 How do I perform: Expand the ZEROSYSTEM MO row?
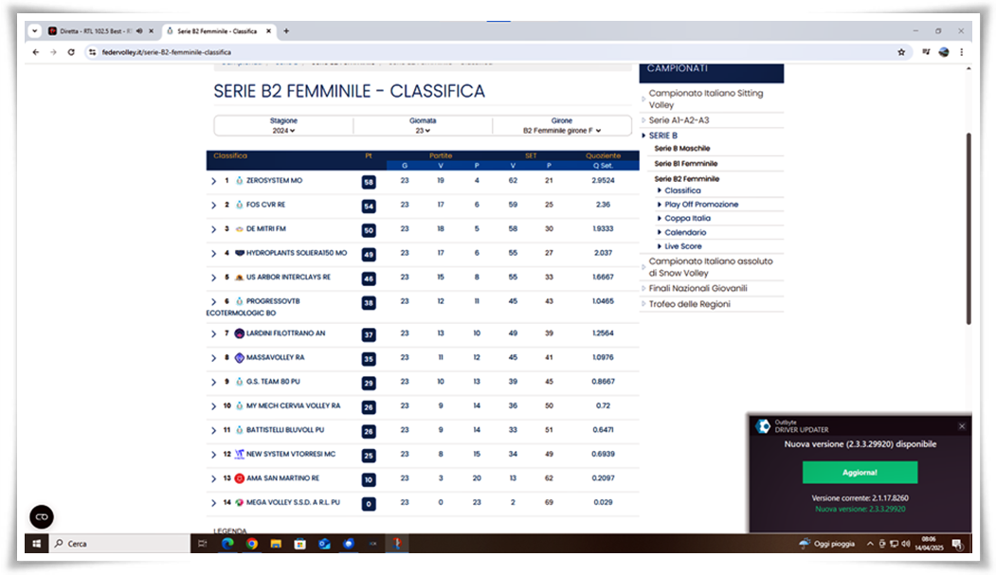point(213,181)
